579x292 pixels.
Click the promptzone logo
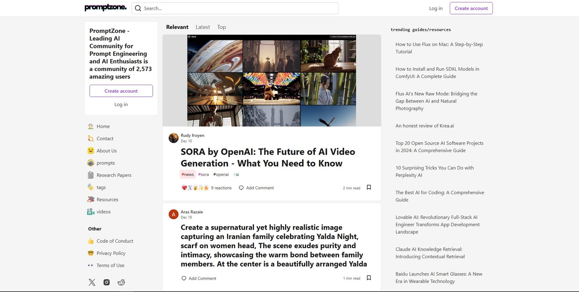click(x=105, y=8)
